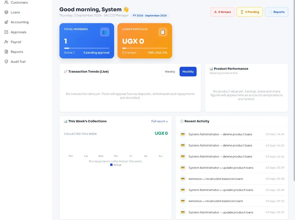Open the Full report link
The width and height of the screenshot is (295, 220).
(x=159, y=121)
